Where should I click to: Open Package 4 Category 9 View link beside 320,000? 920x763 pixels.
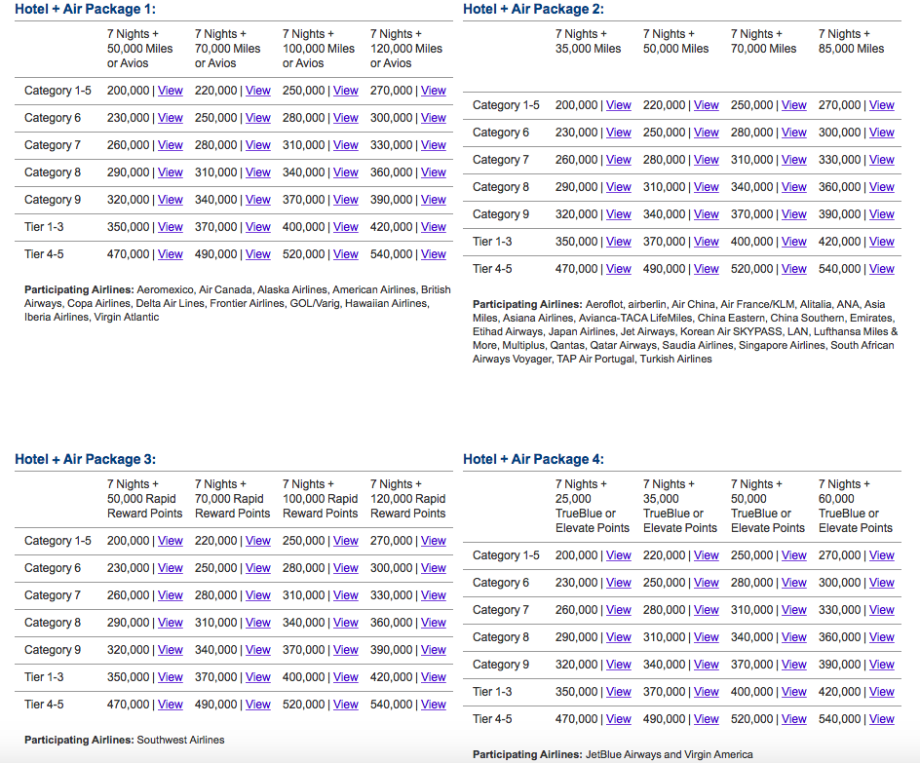click(619, 665)
